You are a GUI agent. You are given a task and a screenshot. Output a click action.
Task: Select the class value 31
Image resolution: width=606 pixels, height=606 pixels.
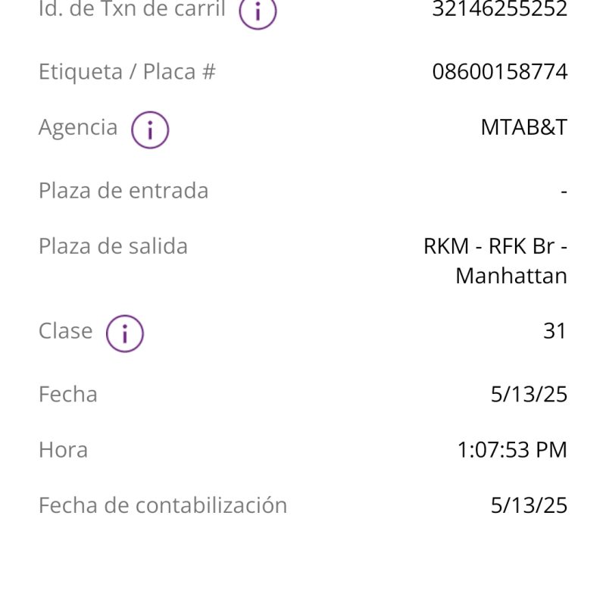[x=554, y=331]
